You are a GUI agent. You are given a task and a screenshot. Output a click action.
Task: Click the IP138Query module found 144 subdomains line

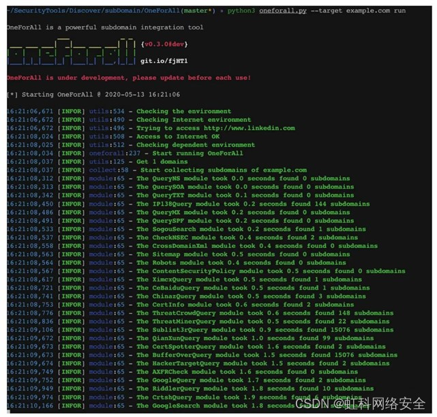tap(188, 204)
